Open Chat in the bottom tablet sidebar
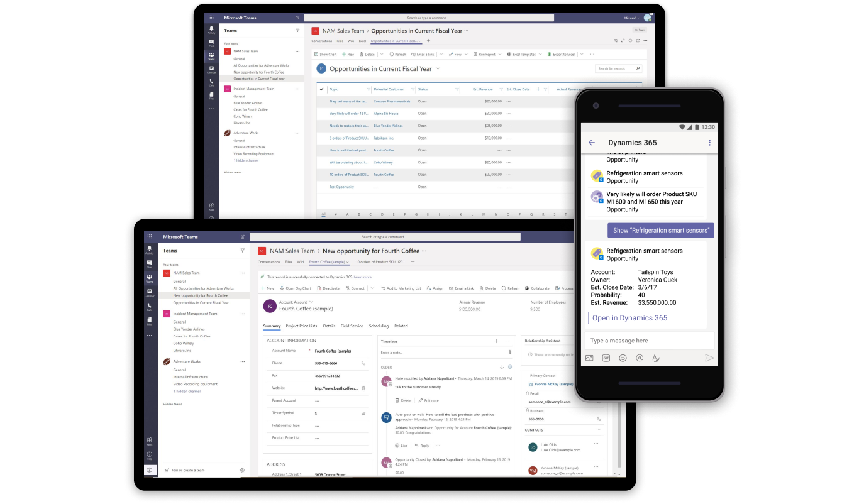Image resolution: width=859 pixels, height=504 pixels. 149,264
